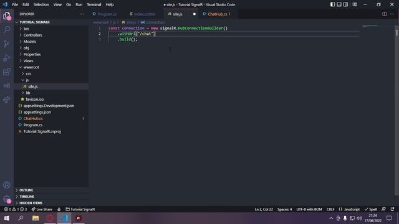Viewport: 399px width, 224px height.
Task: Click Ln 2, Col 22 cursor position
Action: (x=264, y=209)
